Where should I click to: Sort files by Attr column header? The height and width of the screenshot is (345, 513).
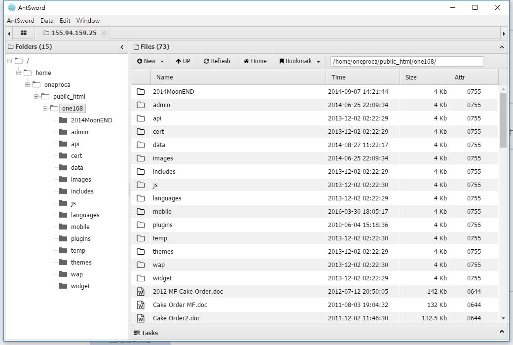click(474, 77)
